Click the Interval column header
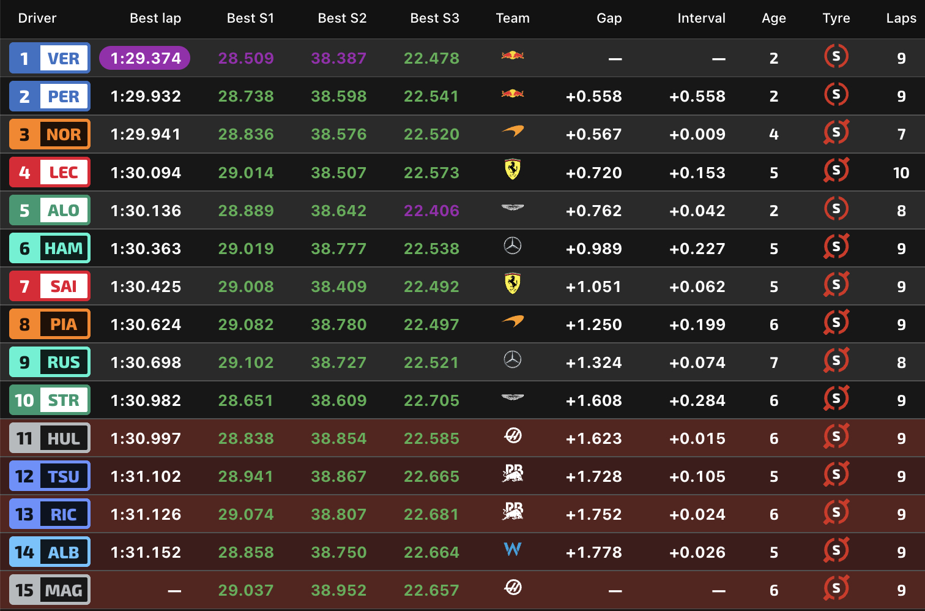This screenshot has width=925, height=611. click(701, 18)
